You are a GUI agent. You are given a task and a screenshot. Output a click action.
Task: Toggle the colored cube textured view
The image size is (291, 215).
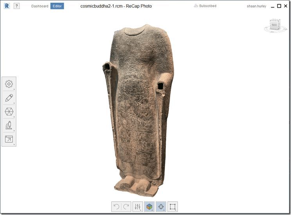pos(149,207)
